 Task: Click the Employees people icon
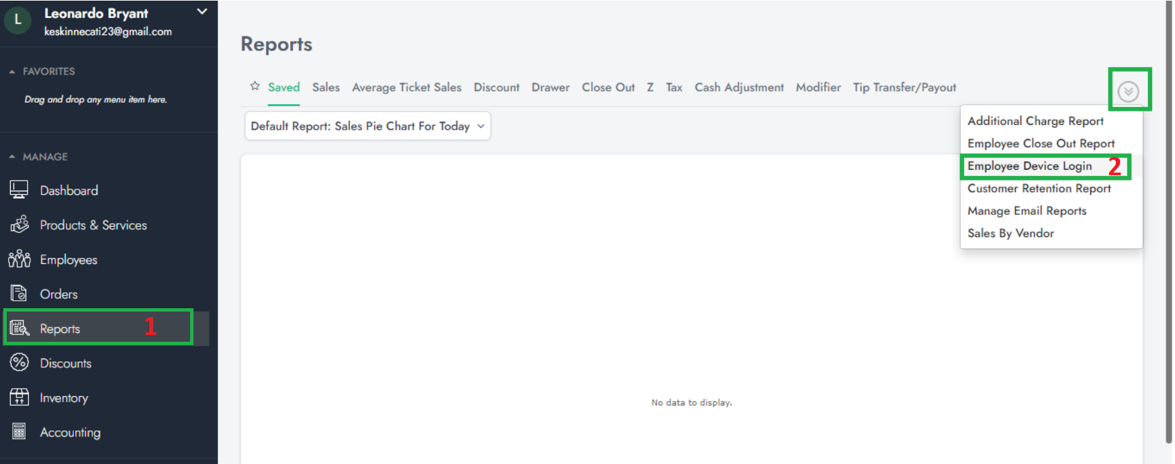point(19,259)
